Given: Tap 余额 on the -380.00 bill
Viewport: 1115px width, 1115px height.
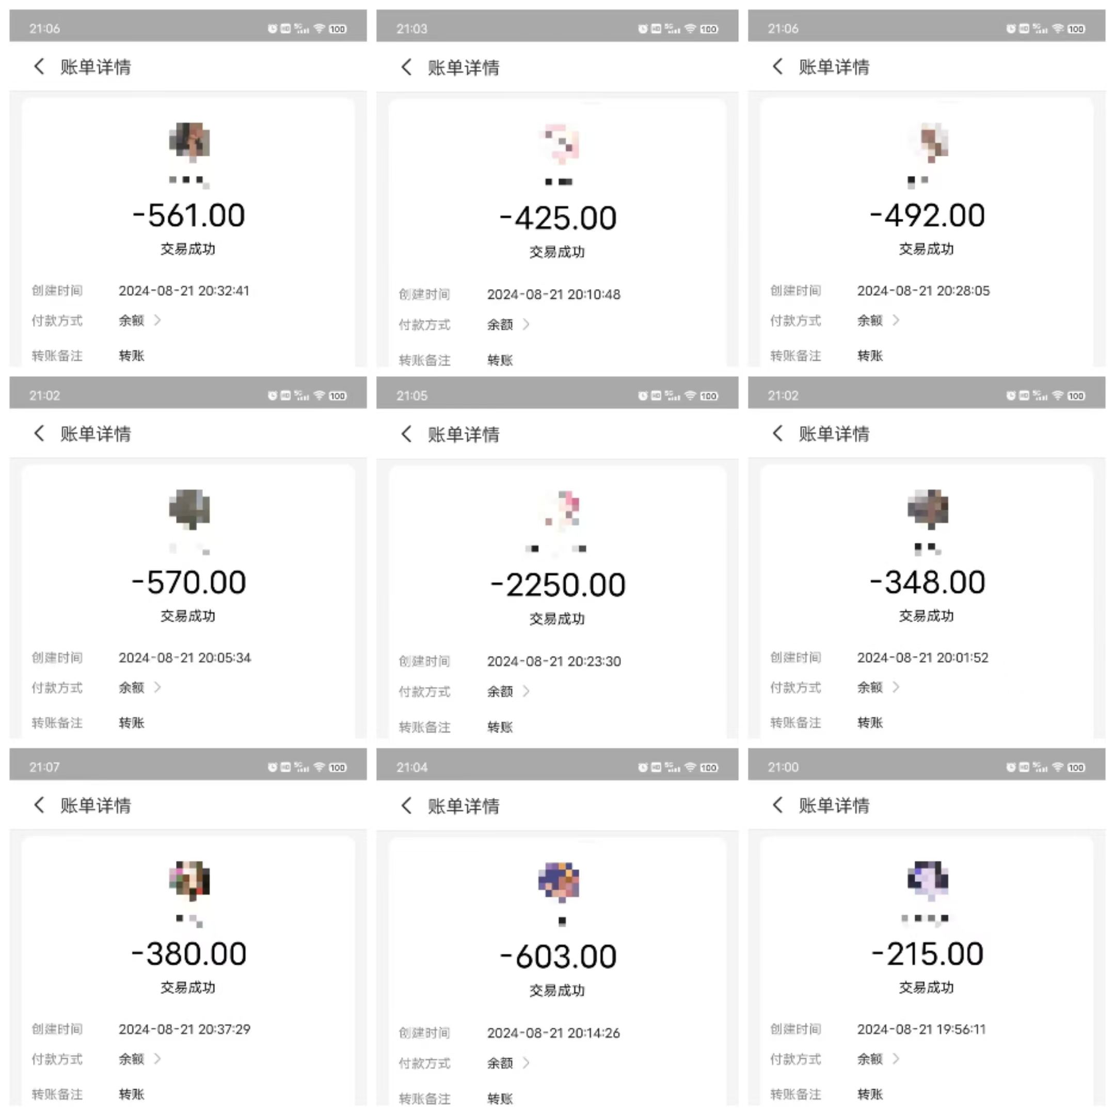Looking at the screenshot, I should 131,1058.
